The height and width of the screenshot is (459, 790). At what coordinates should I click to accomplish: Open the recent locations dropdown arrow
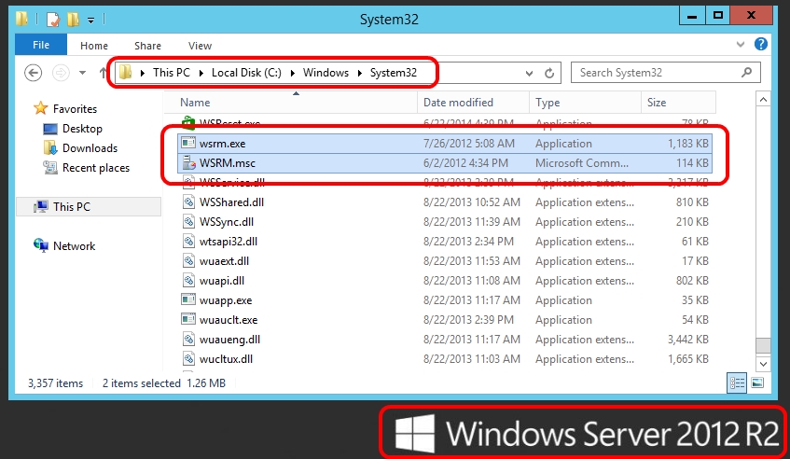(82, 73)
